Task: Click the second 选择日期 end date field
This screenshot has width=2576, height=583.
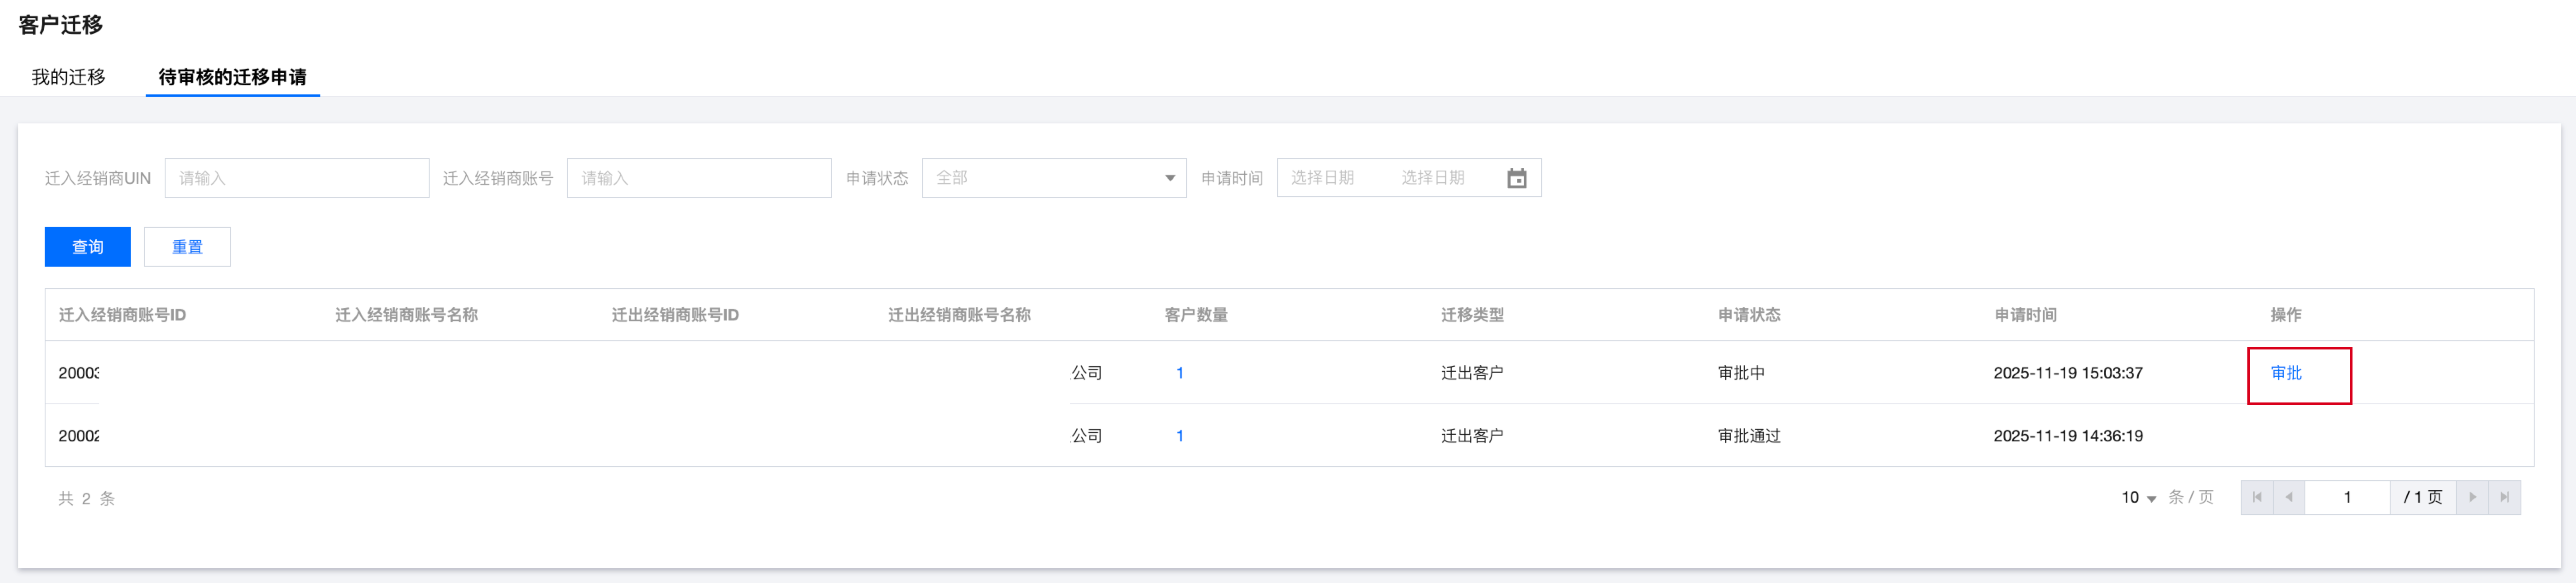Action: (1432, 178)
